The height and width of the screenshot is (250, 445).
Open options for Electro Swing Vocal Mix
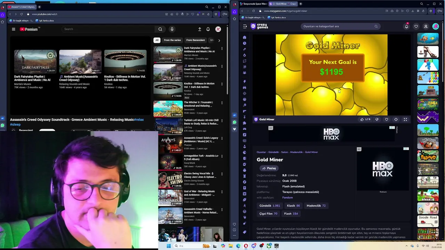pyautogui.click(x=222, y=174)
